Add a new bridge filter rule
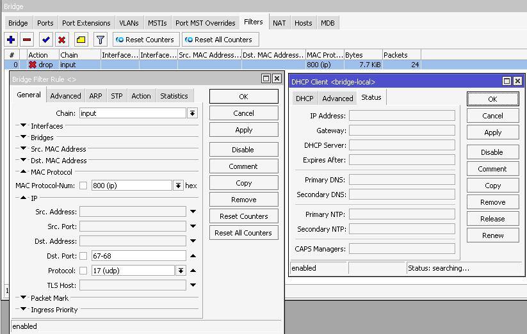This screenshot has height=334, width=527. click(11, 40)
